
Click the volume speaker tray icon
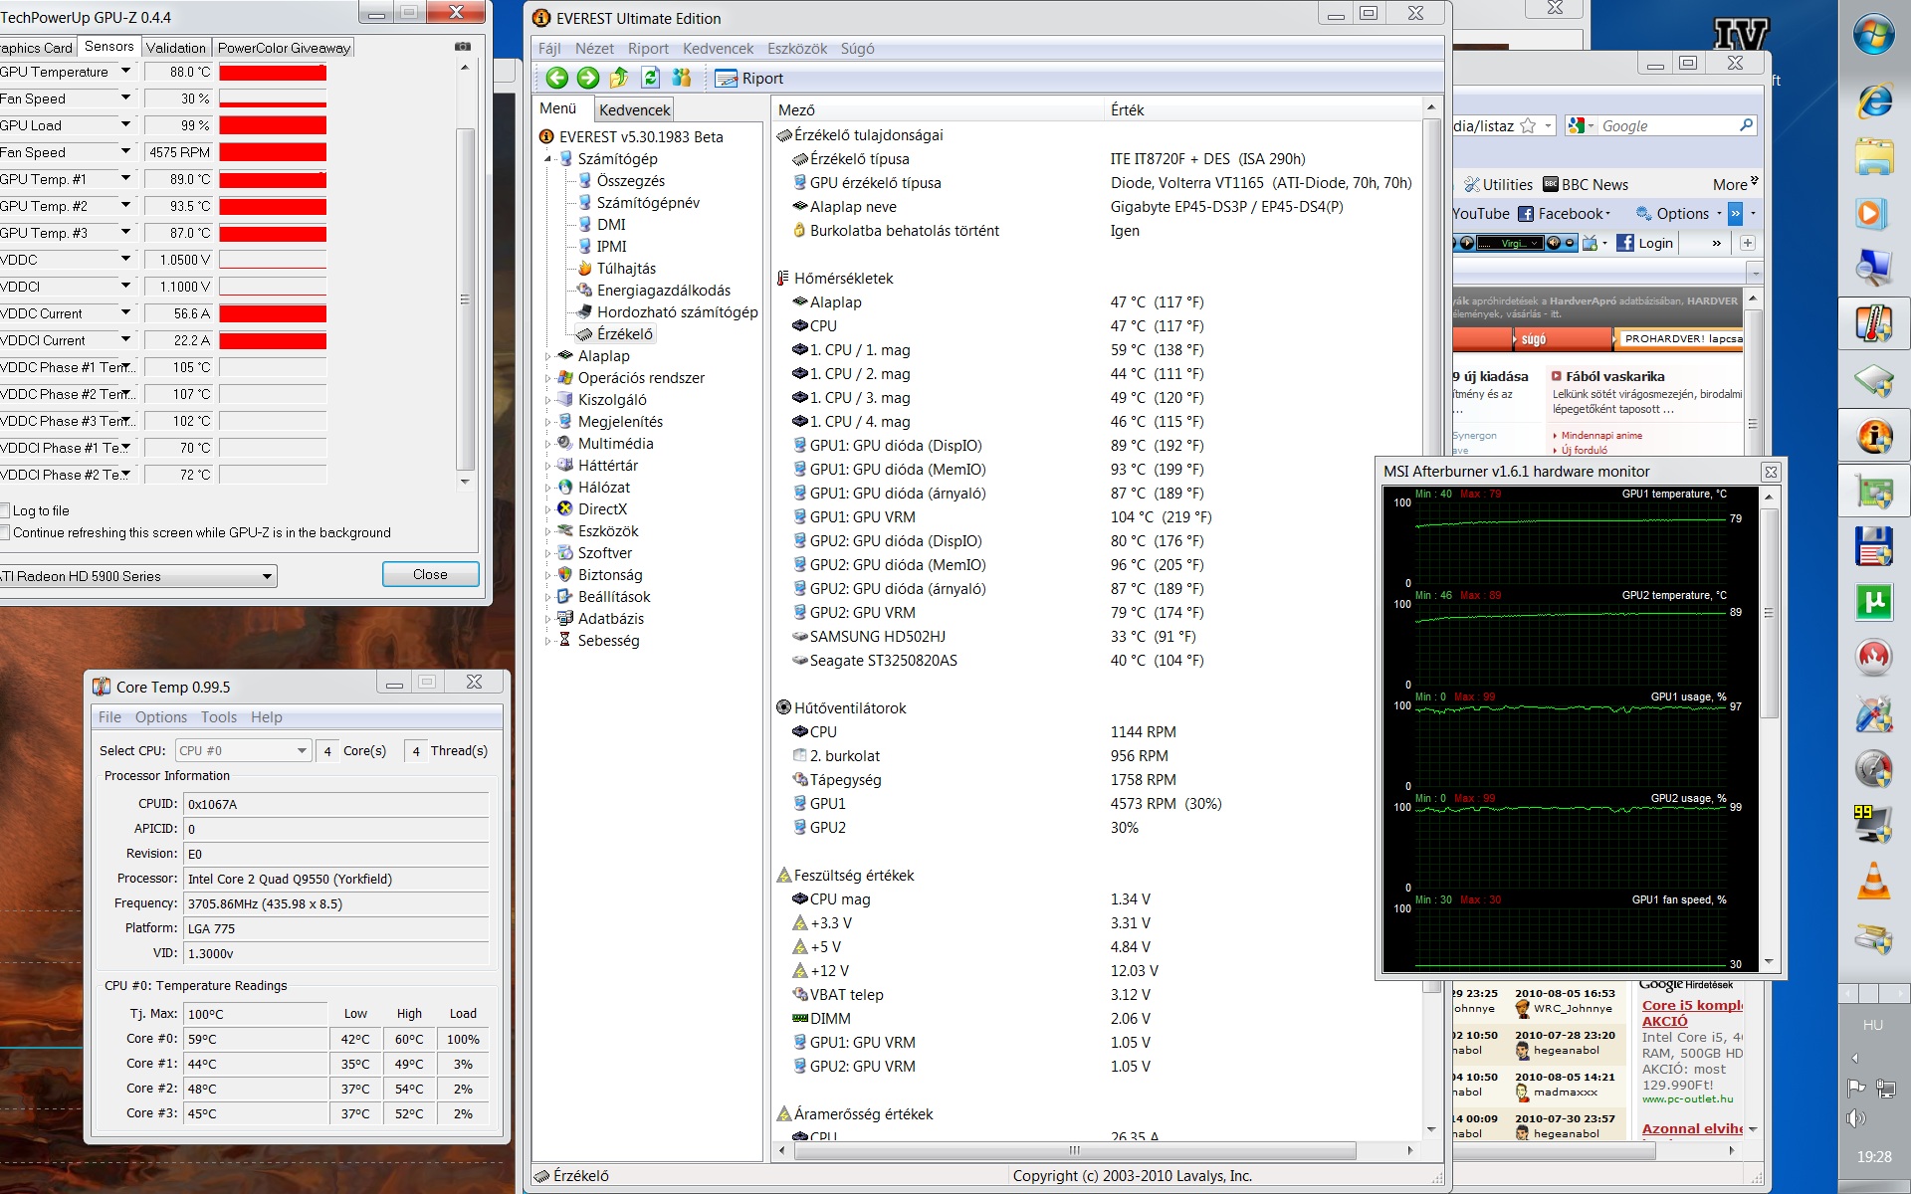coord(1856,1118)
